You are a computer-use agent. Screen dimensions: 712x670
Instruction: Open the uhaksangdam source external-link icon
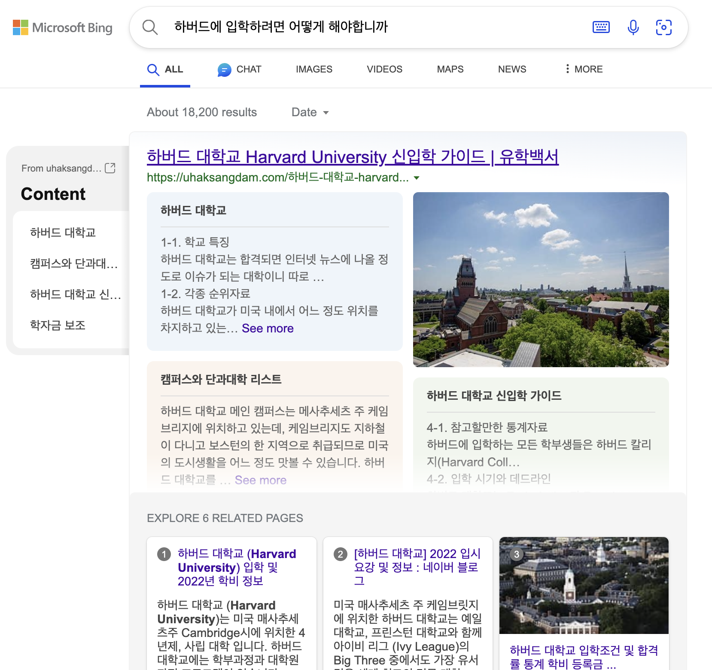click(x=110, y=168)
